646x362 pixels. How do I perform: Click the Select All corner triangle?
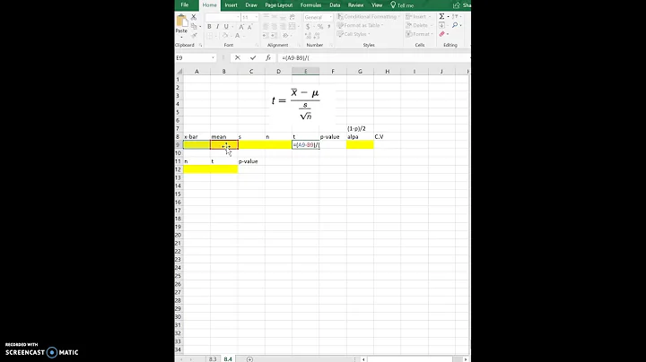179,72
